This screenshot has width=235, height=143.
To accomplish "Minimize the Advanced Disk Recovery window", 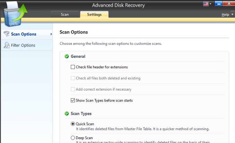I will tap(219, 3).
